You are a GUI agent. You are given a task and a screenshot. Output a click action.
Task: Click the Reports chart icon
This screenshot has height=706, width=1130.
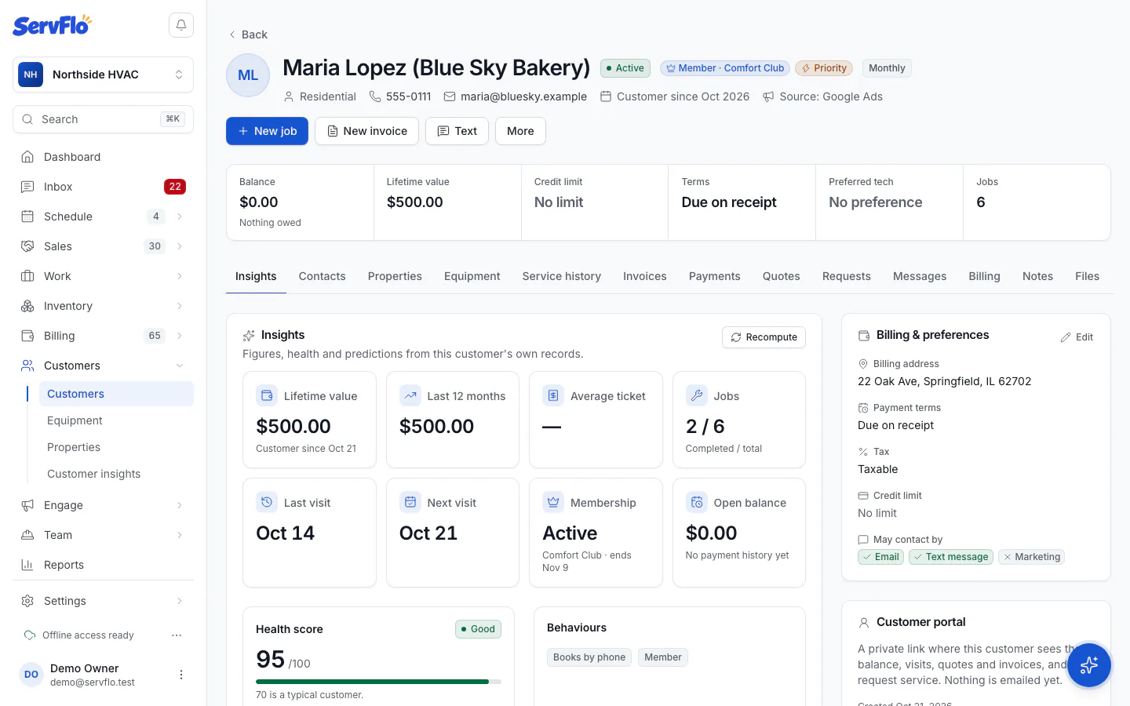coord(27,565)
